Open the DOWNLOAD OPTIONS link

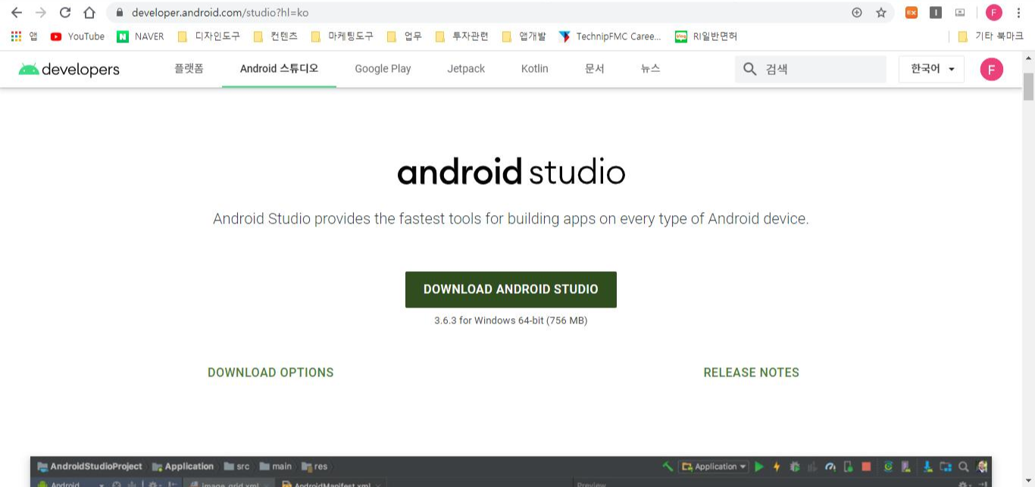coord(270,372)
